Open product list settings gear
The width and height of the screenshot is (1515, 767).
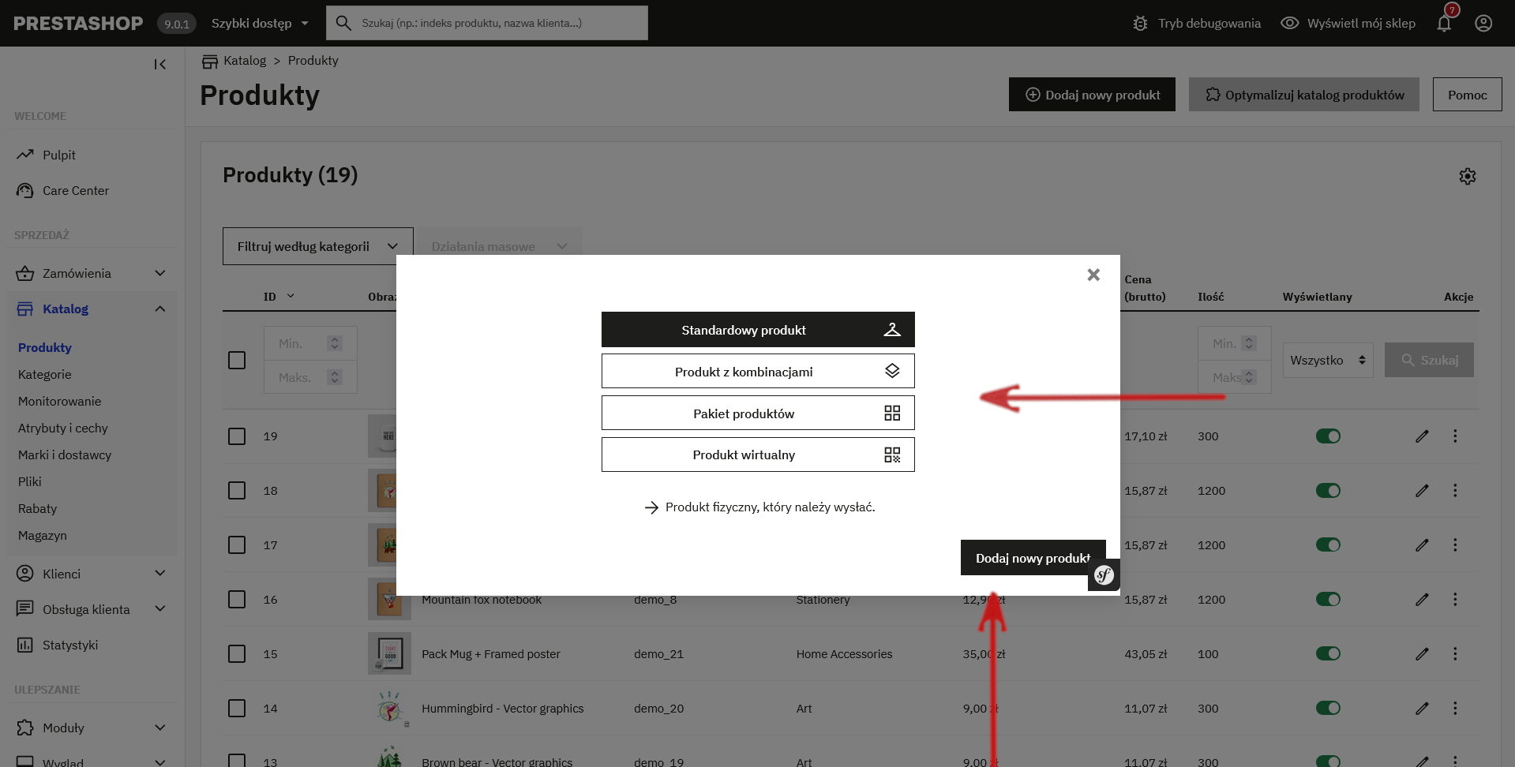coord(1467,177)
